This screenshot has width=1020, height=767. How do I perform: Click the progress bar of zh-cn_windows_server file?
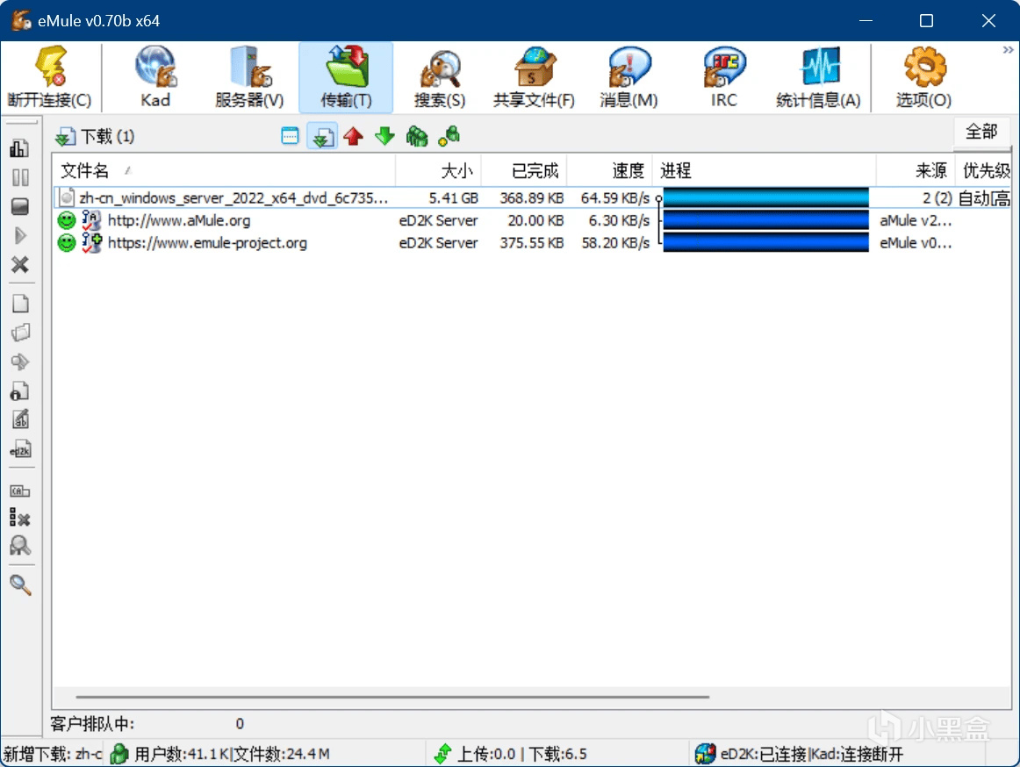pyautogui.click(x=765, y=197)
